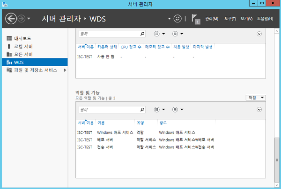Collapse the performance section chevron

(259, 34)
